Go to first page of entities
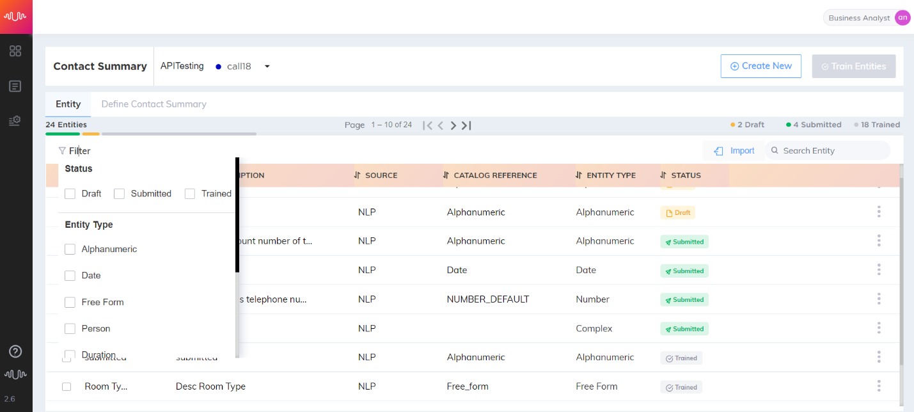Image resolution: width=914 pixels, height=412 pixels. click(x=428, y=125)
